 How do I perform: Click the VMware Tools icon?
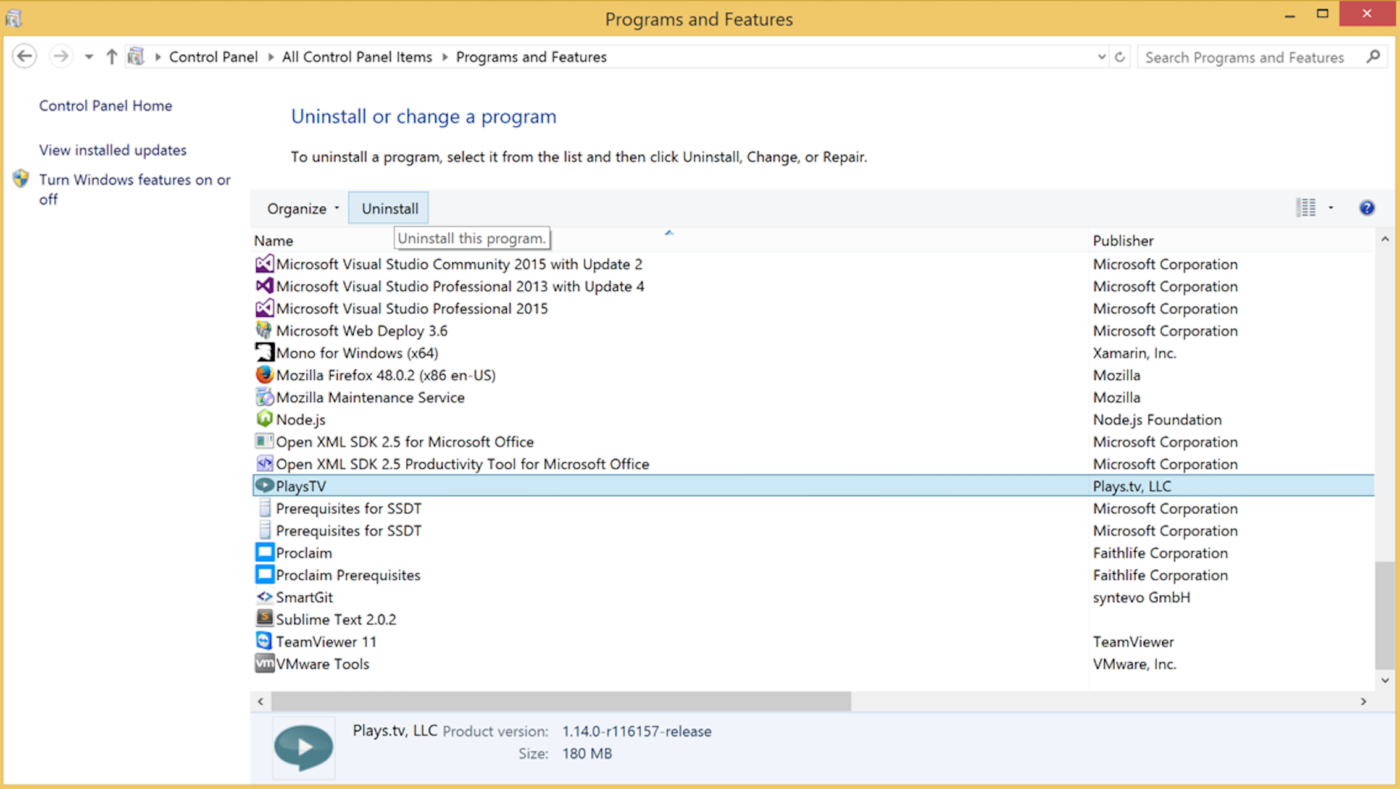click(x=264, y=664)
